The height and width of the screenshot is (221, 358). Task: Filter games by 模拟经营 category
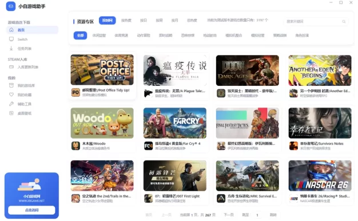[x=257, y=35]
